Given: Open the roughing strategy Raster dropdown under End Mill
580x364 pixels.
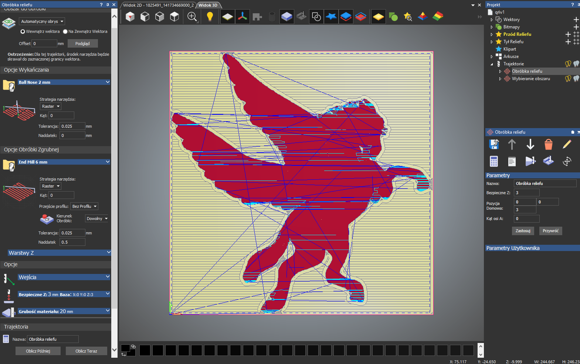Looking at the screenshot, I should (51, 186).
